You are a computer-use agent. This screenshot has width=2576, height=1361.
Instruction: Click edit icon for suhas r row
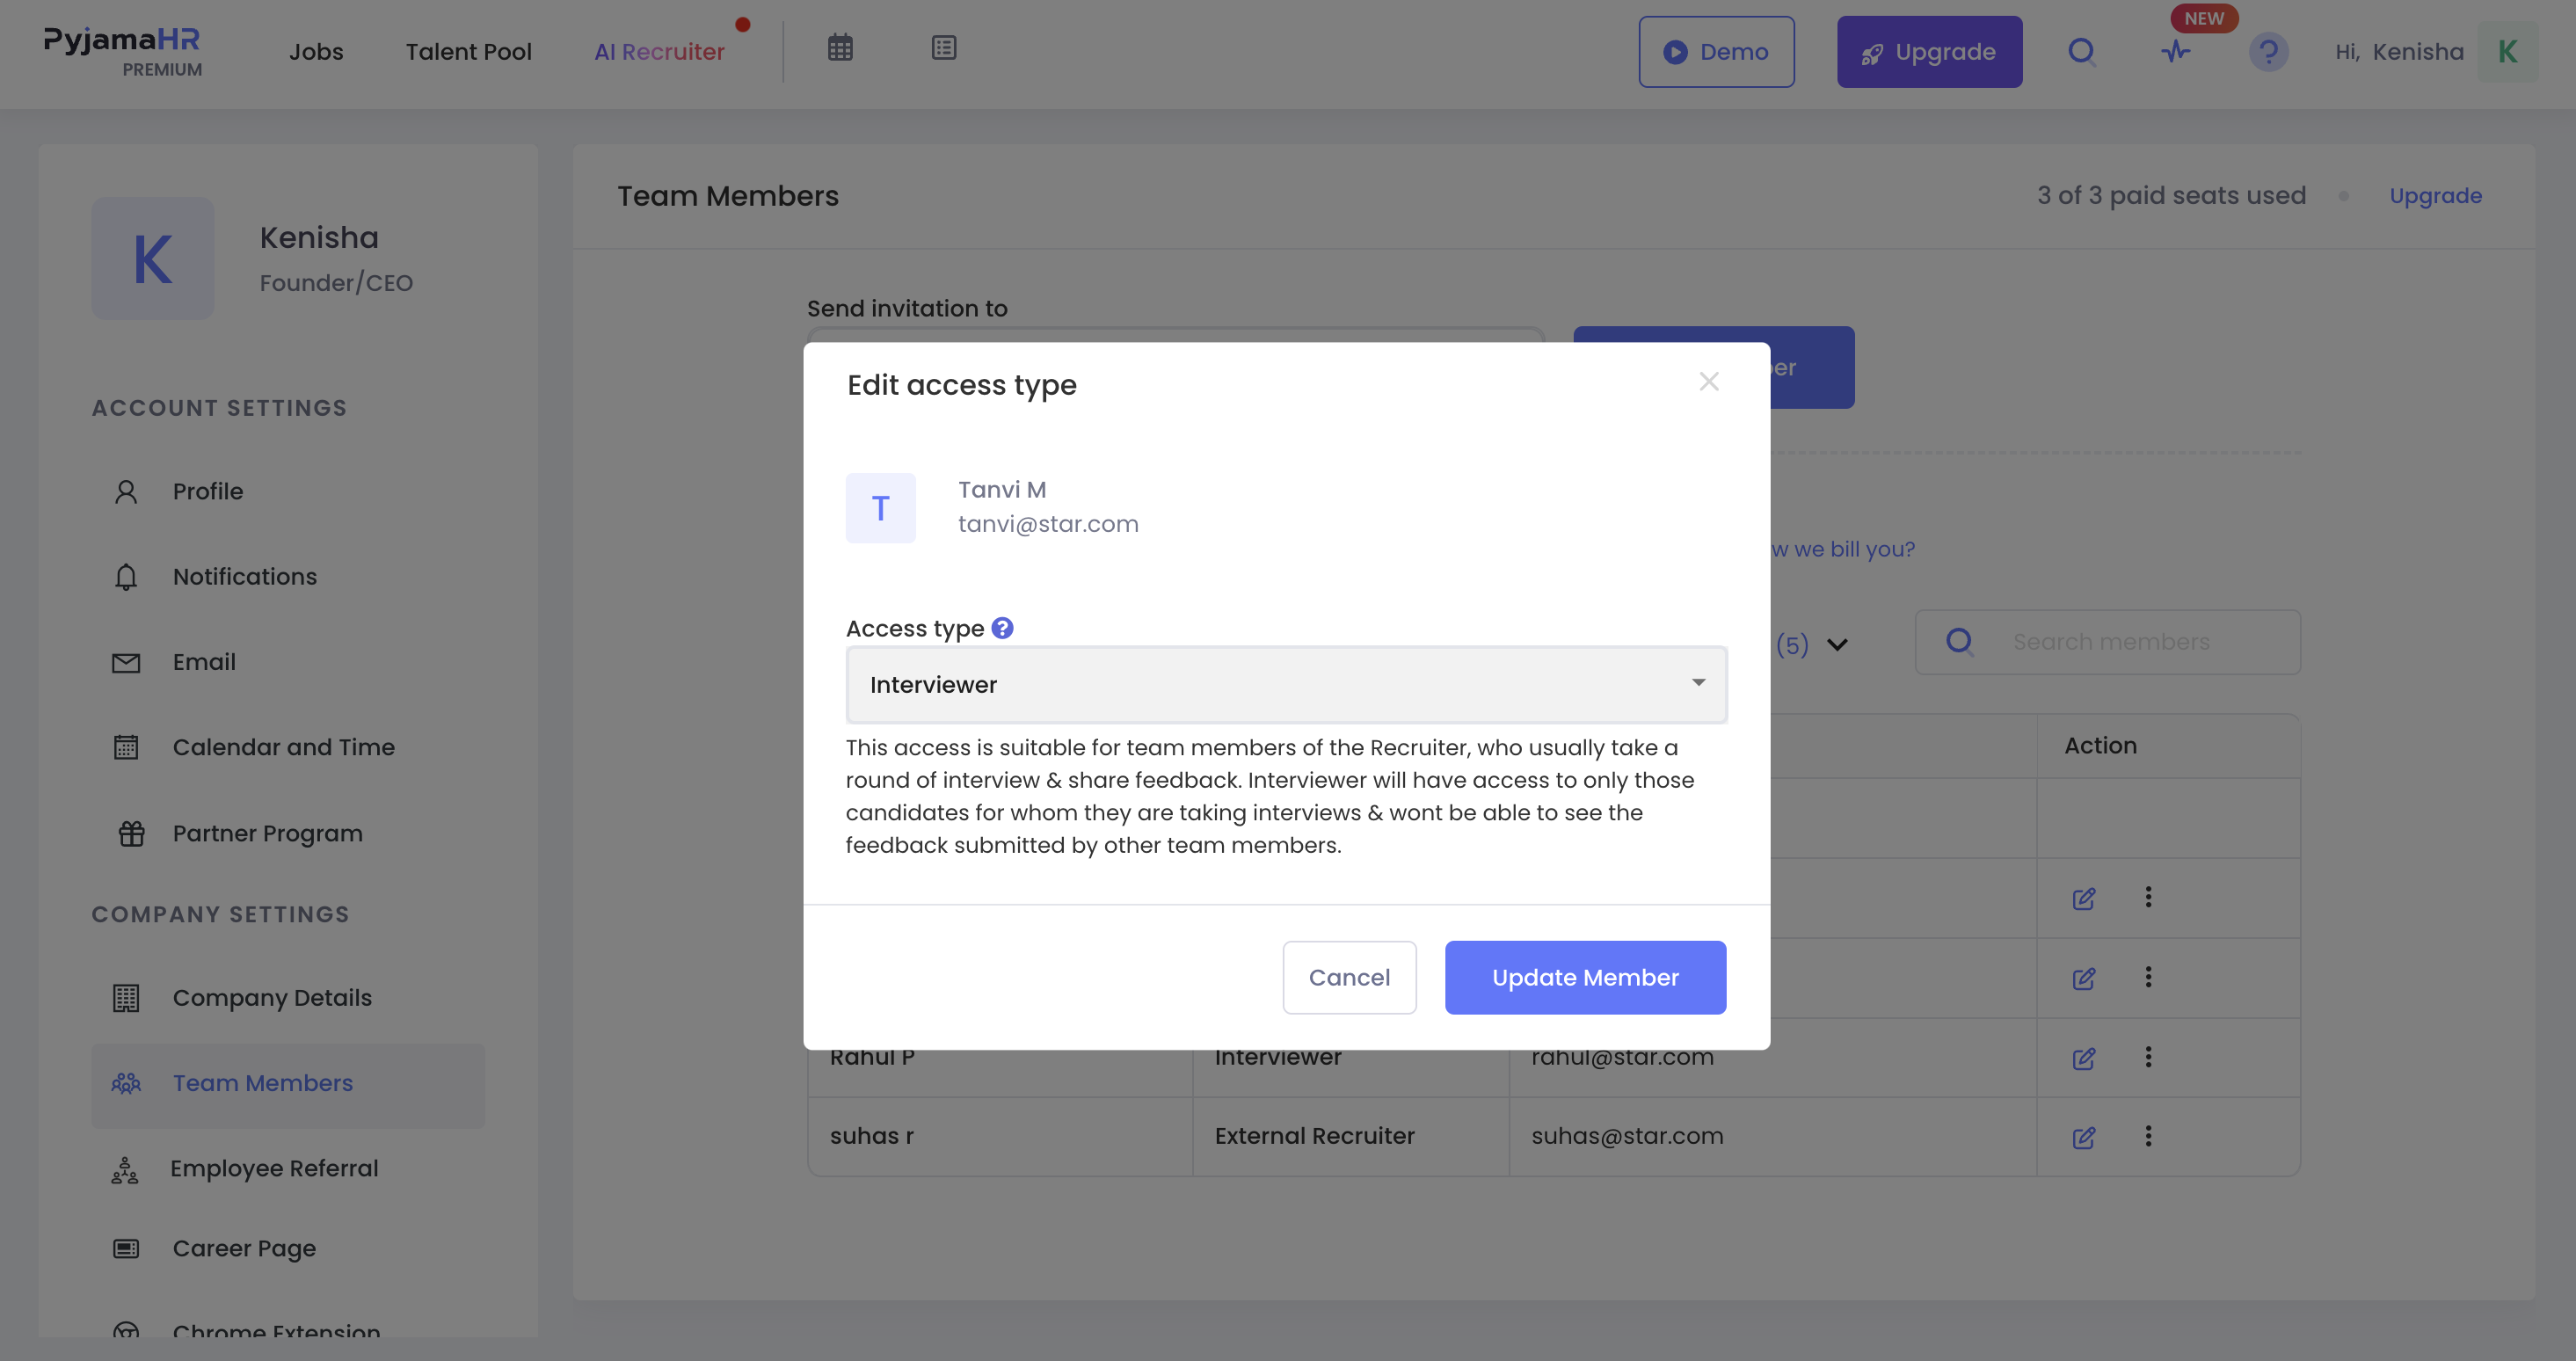click(2084, 1137)
